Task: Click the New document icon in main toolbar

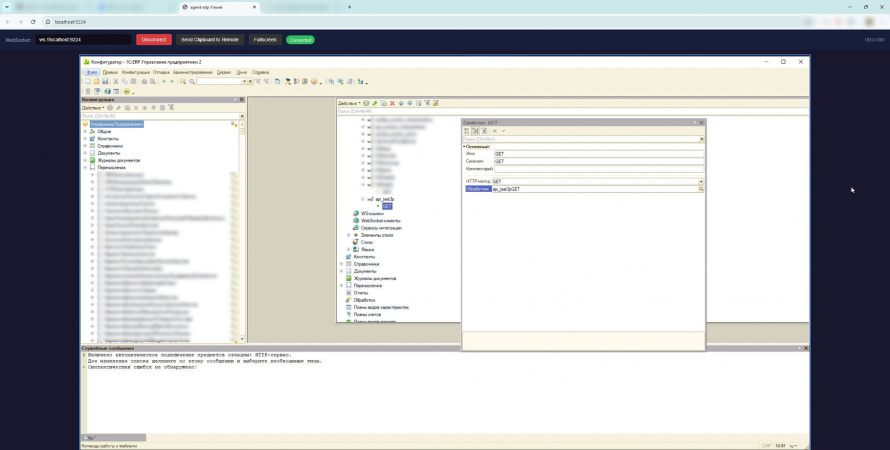Action: point(88,82)
